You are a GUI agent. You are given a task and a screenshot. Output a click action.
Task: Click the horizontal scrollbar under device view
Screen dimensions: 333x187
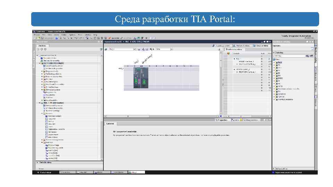[x=127, y=116]
